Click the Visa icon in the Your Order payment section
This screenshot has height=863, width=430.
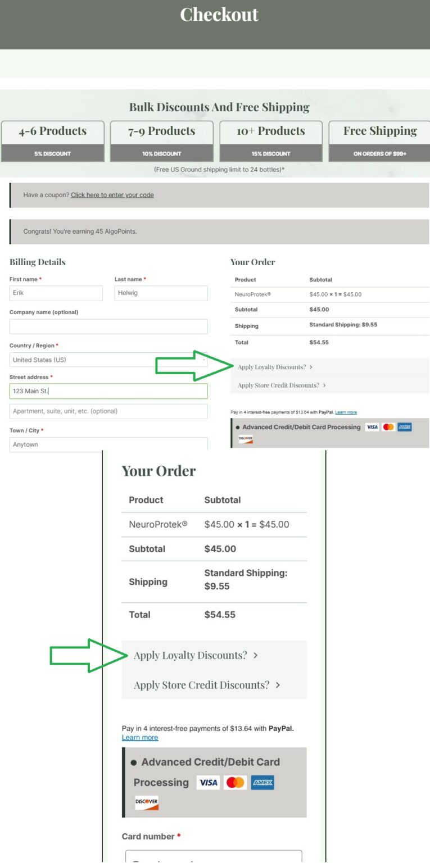(372, 427)
